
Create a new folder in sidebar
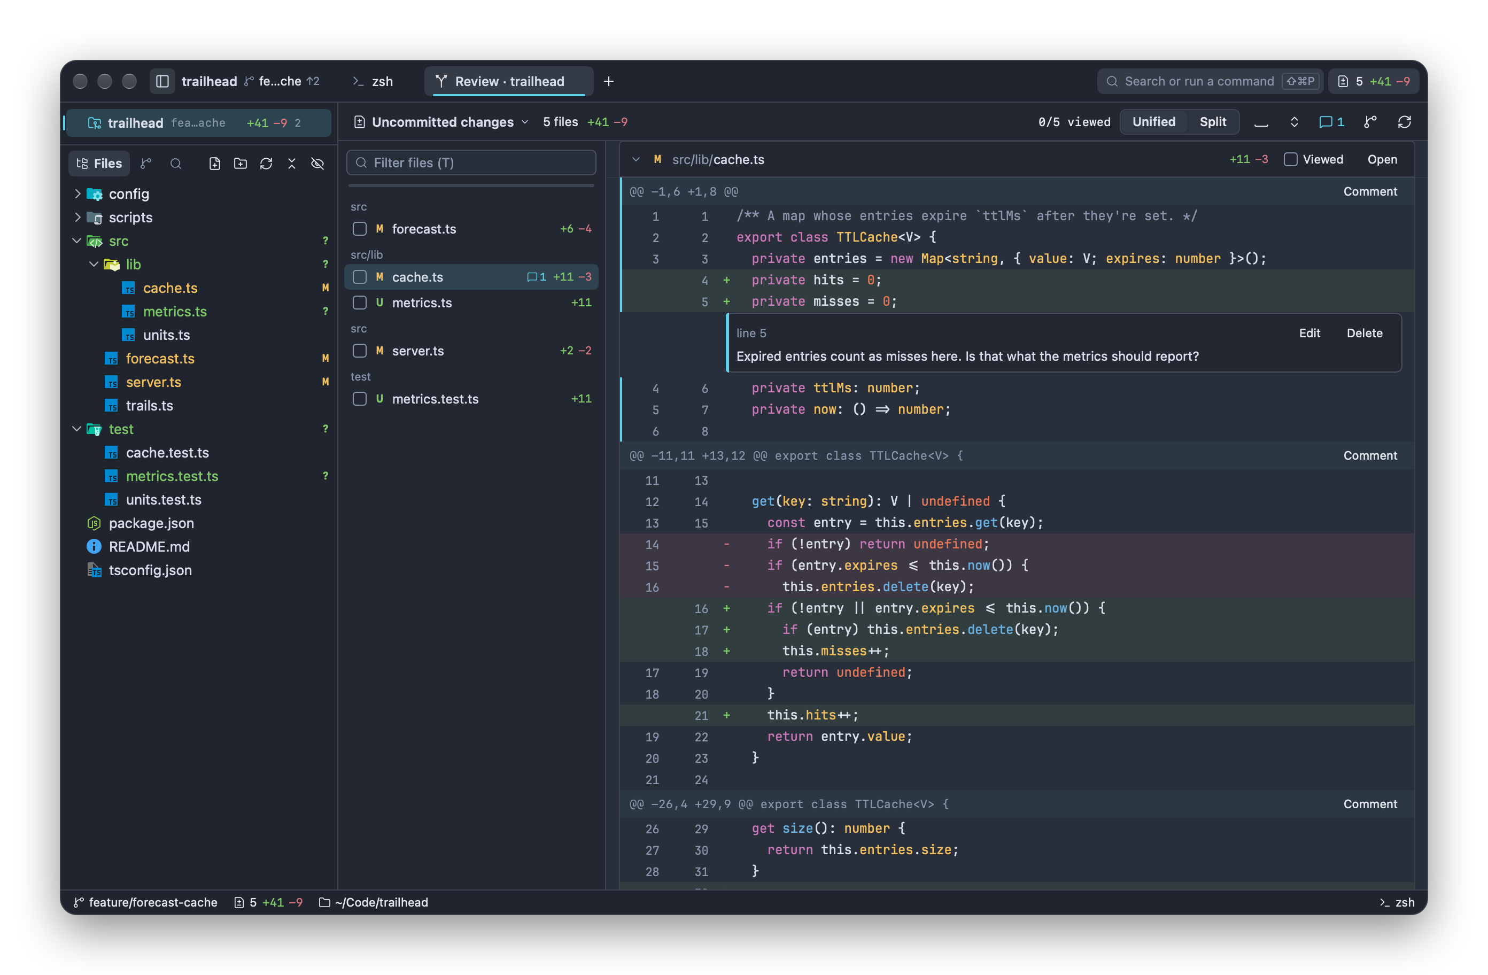[x=241, y=164]
